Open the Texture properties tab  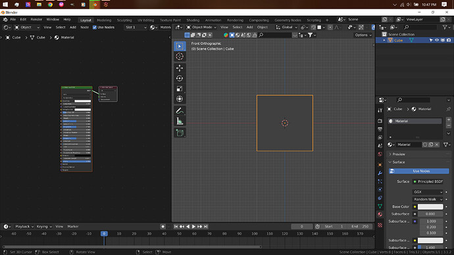[x=380, y=225]
